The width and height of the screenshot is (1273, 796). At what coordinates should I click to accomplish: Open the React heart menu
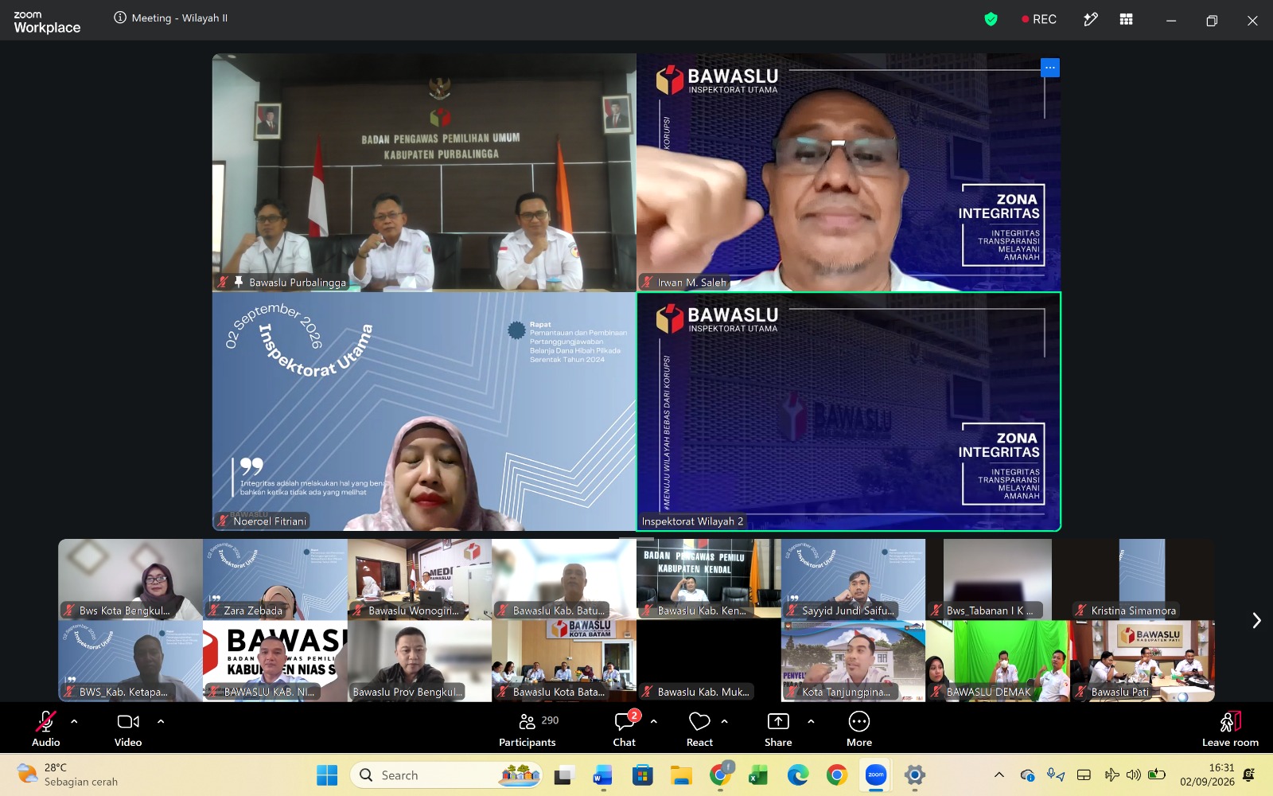click(699, 728)
